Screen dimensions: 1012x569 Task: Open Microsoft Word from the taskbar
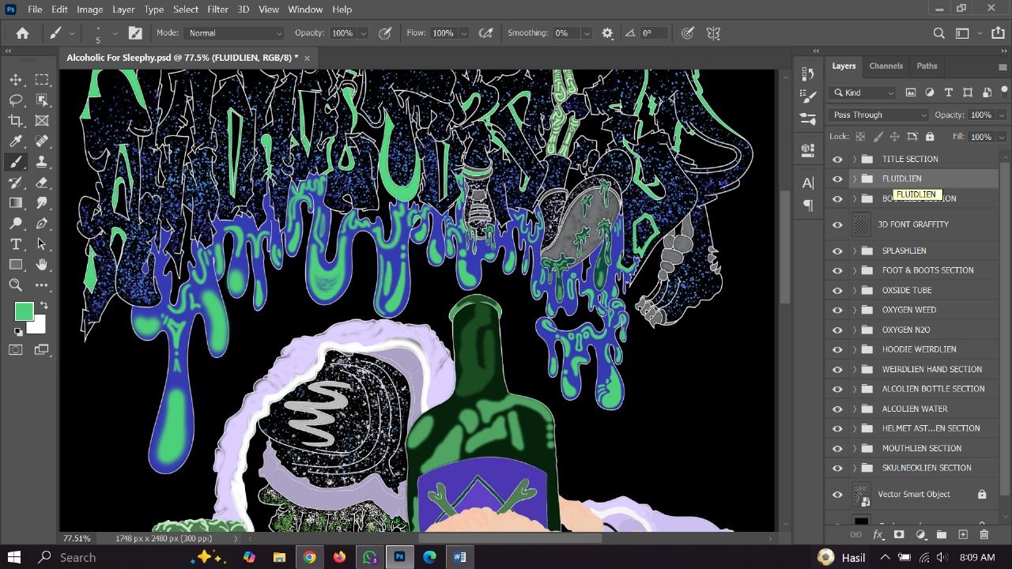click(x=459, y=557)
